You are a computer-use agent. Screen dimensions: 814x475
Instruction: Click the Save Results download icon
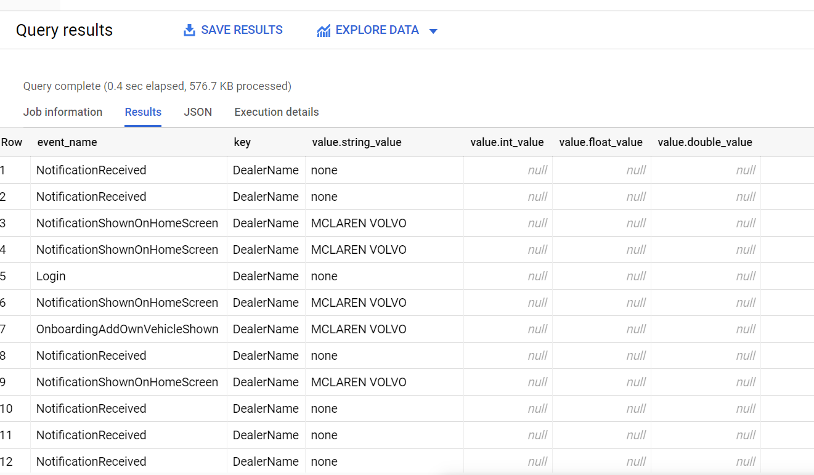(189, 30)
